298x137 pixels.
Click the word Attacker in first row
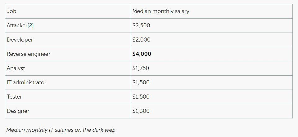[17, 25]
